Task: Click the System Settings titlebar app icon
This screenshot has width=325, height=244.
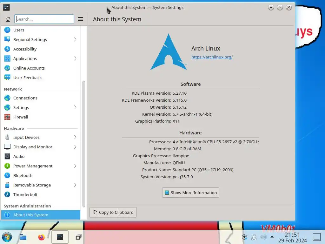Action: [6, 8]
